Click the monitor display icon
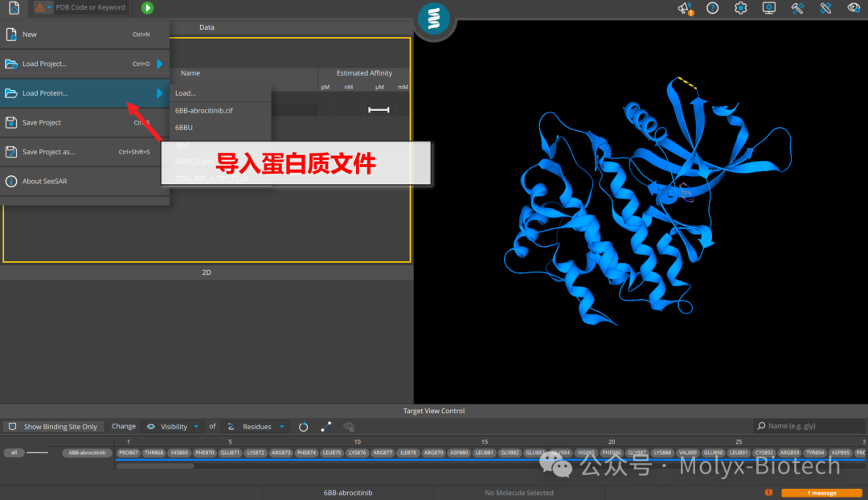868x500 pixels. pyautogui.click(x=769, y=8)
